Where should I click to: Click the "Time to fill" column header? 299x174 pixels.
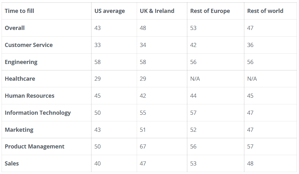tap(20, 11)
